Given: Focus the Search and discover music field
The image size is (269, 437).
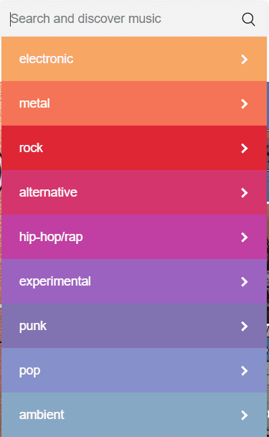Looking at the screenshot, I should tap(123, 19).
